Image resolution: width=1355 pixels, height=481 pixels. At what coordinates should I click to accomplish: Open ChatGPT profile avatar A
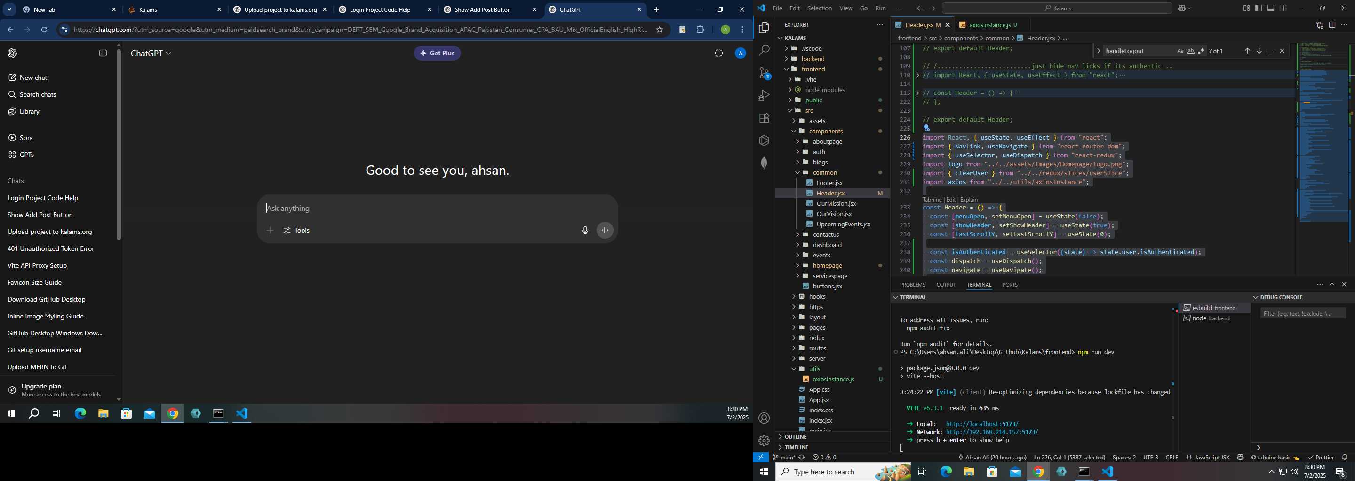pos(740,53)
